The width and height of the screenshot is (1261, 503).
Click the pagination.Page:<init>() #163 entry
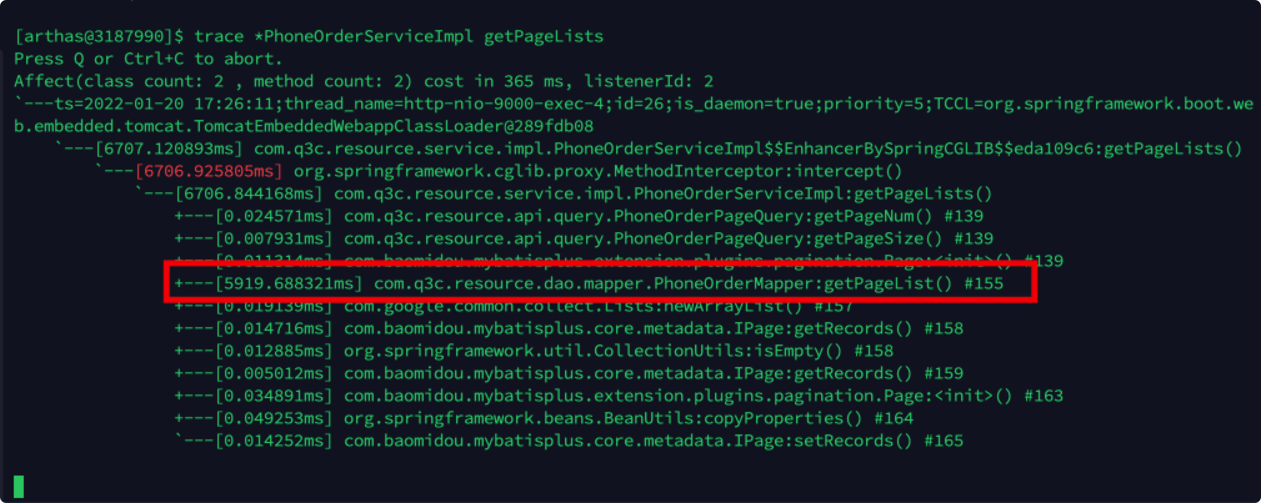click(x=703, y=396)
